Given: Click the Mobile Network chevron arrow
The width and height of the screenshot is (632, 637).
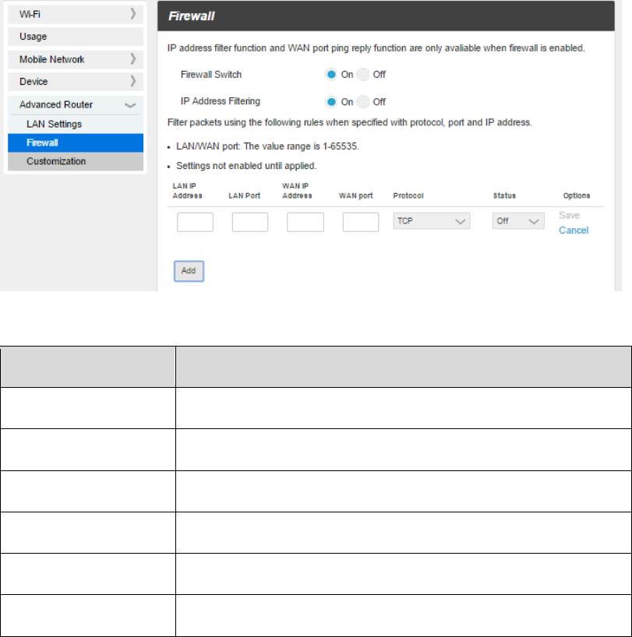Looking at the screenshot, I should (133, 59).
